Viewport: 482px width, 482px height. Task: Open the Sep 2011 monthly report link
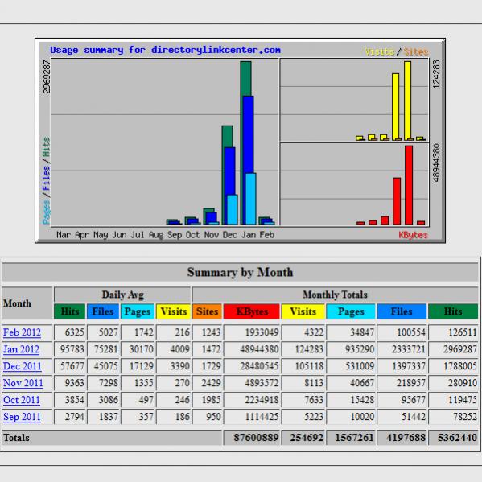[x=22, y=417]
